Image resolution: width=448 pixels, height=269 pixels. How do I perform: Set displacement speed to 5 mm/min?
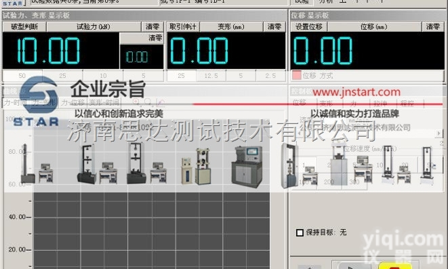click(x=354, y=165)
